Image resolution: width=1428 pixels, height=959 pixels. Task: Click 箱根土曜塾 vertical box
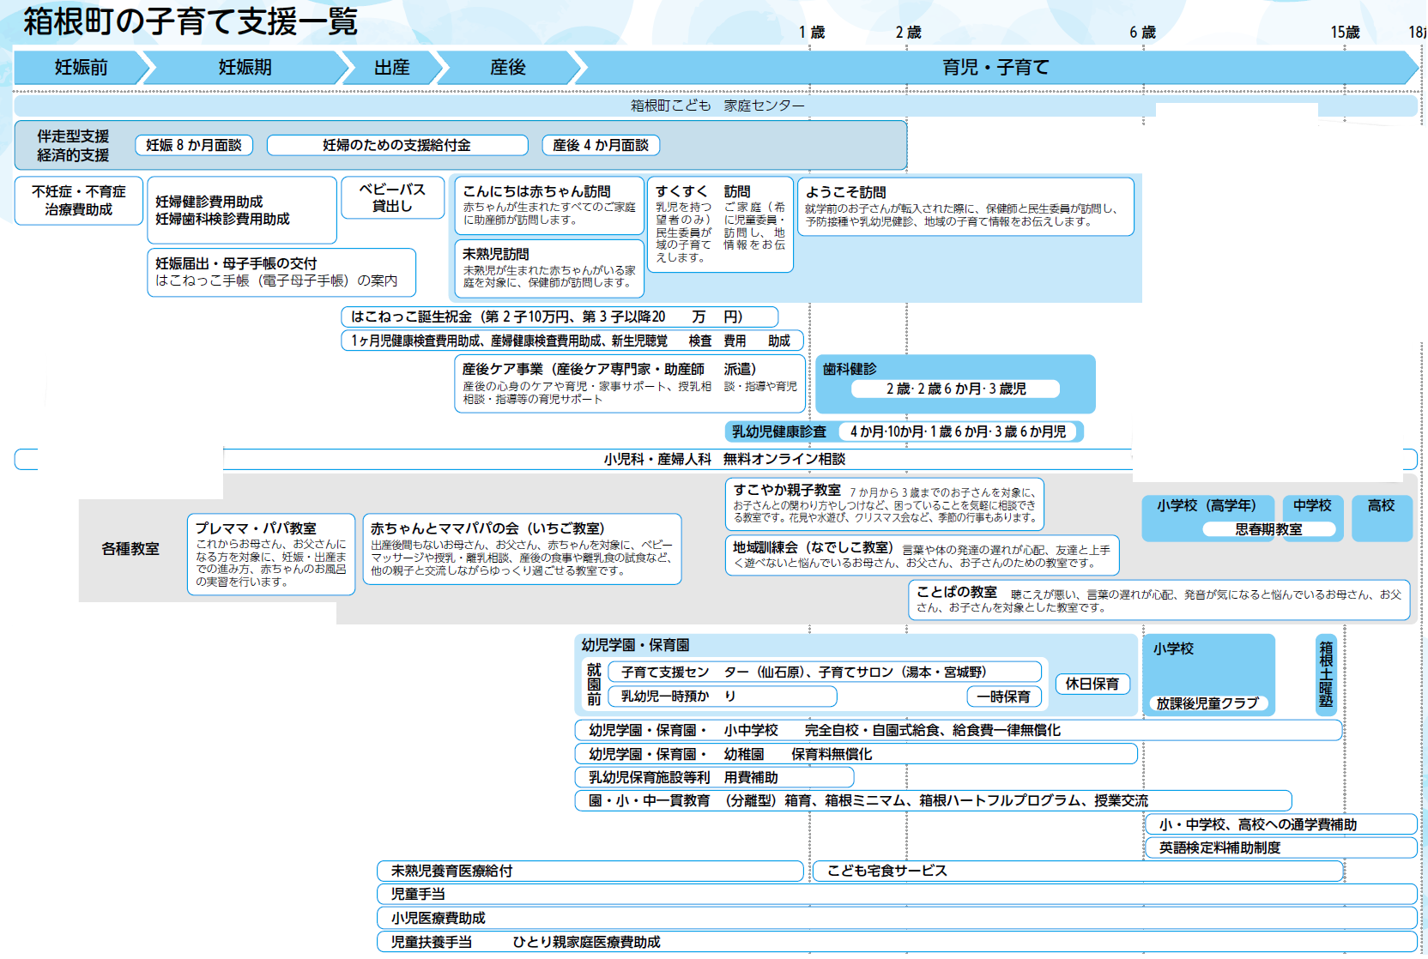click(1326, 675)
